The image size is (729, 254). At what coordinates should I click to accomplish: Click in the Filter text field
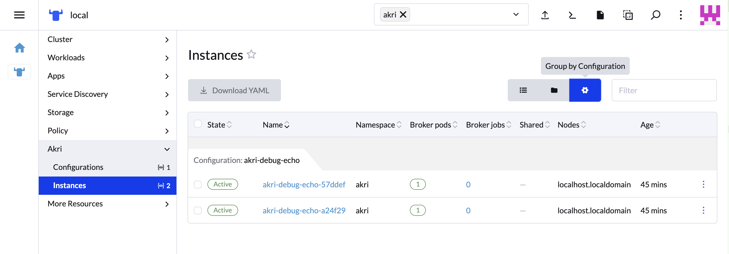pyautogui.click(x=664, y=90)
